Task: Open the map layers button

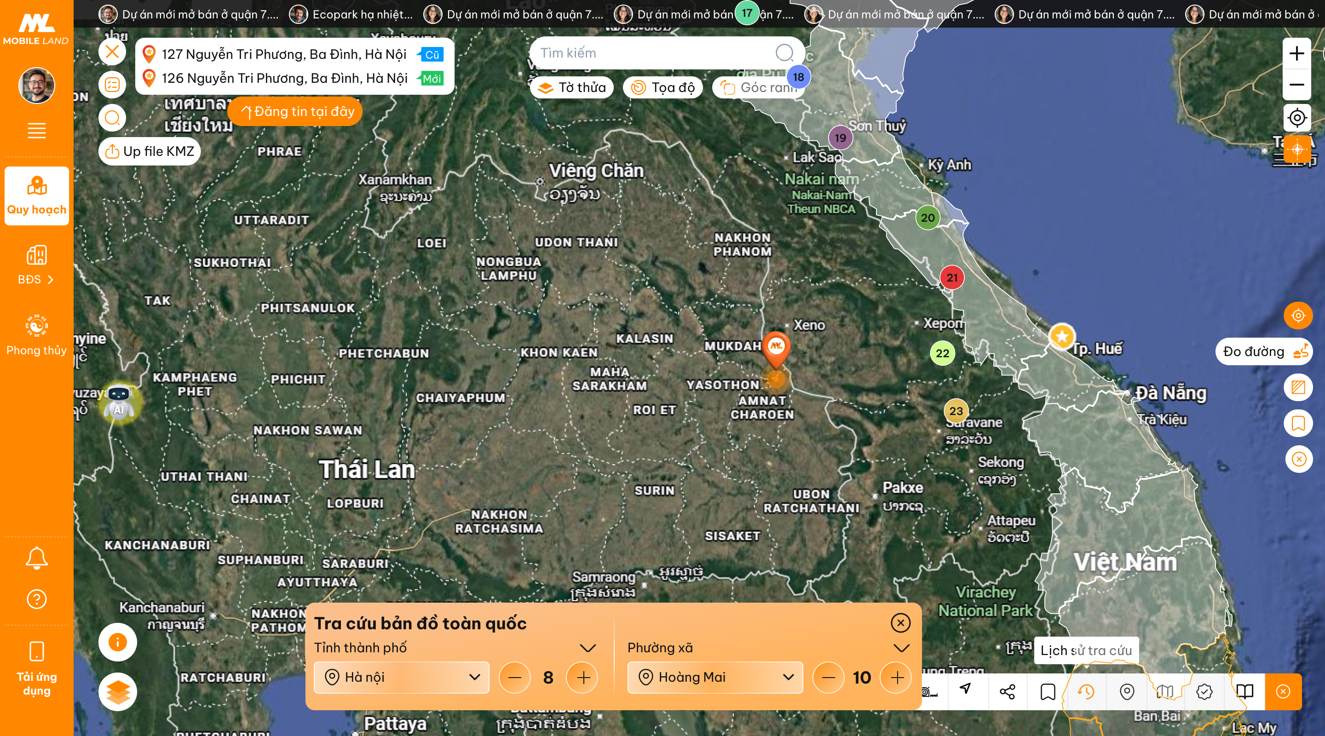Action: coord(118,692)
